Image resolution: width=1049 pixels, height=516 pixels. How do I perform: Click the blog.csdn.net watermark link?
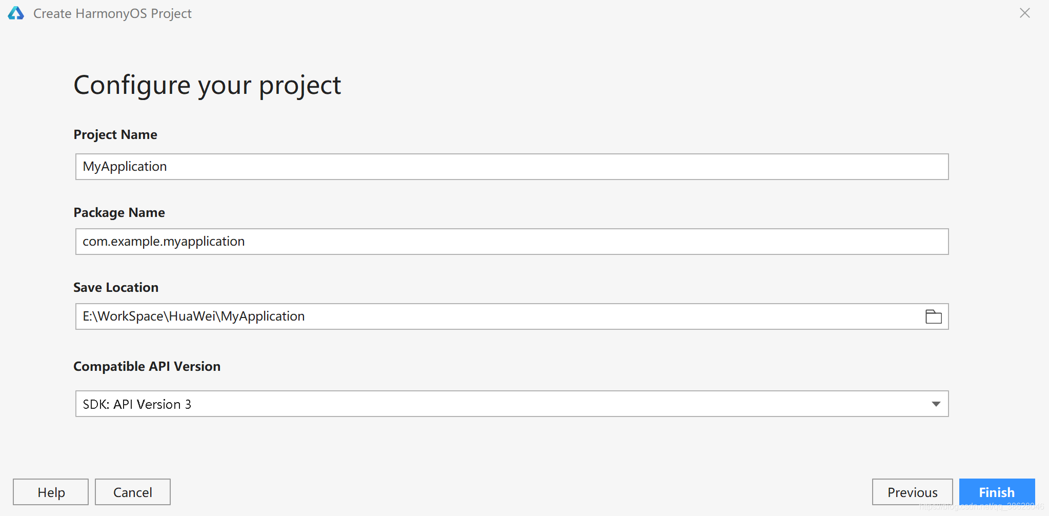pos(981,507)
